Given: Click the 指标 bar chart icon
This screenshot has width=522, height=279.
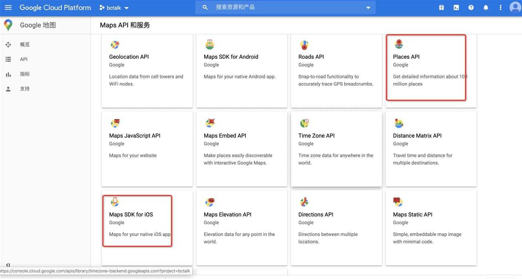Looking at the screenshot, I should 8,74.
